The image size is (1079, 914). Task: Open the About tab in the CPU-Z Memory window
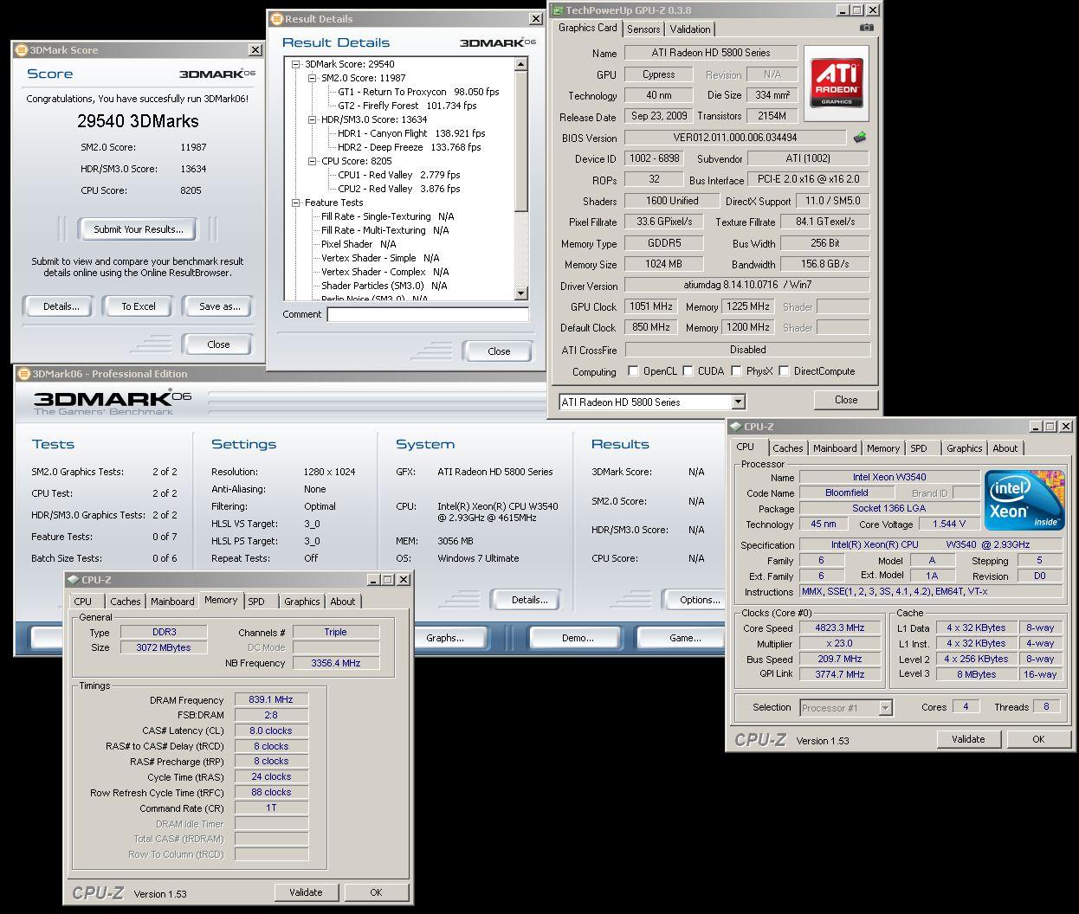343,602
